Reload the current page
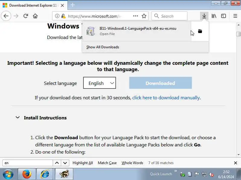Screen dimensions: 241x180 pos(26,16)
